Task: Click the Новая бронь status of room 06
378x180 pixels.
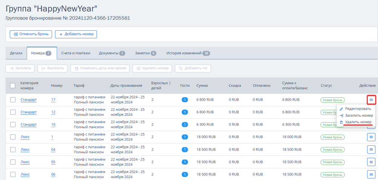Action: (x=332, y=174)
